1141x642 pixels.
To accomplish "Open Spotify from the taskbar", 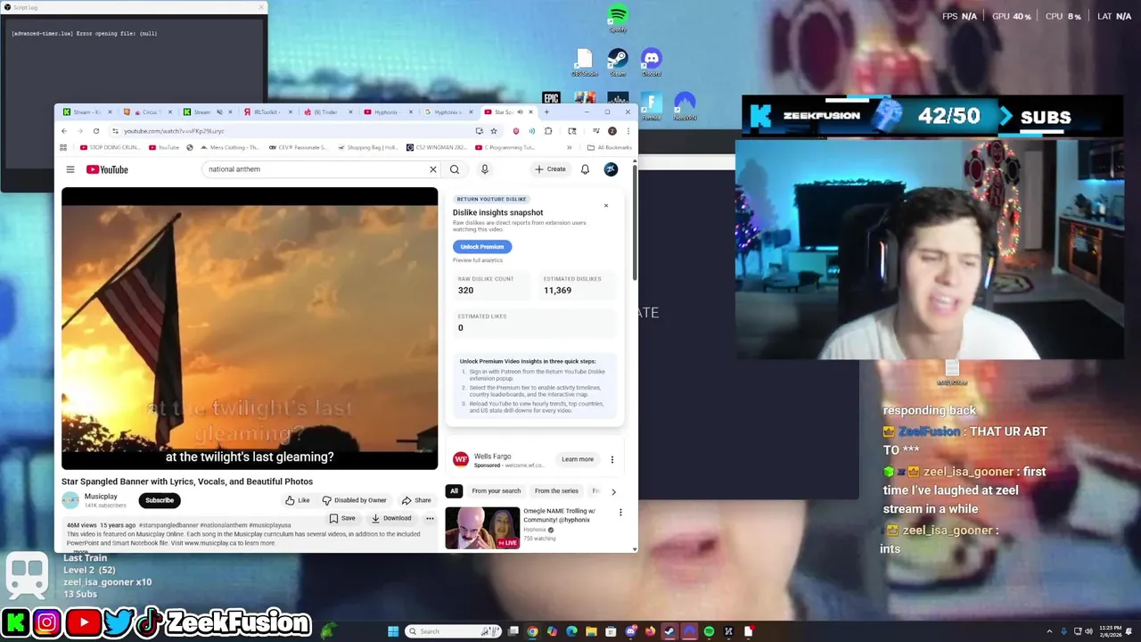I will [x=709, y=631].
